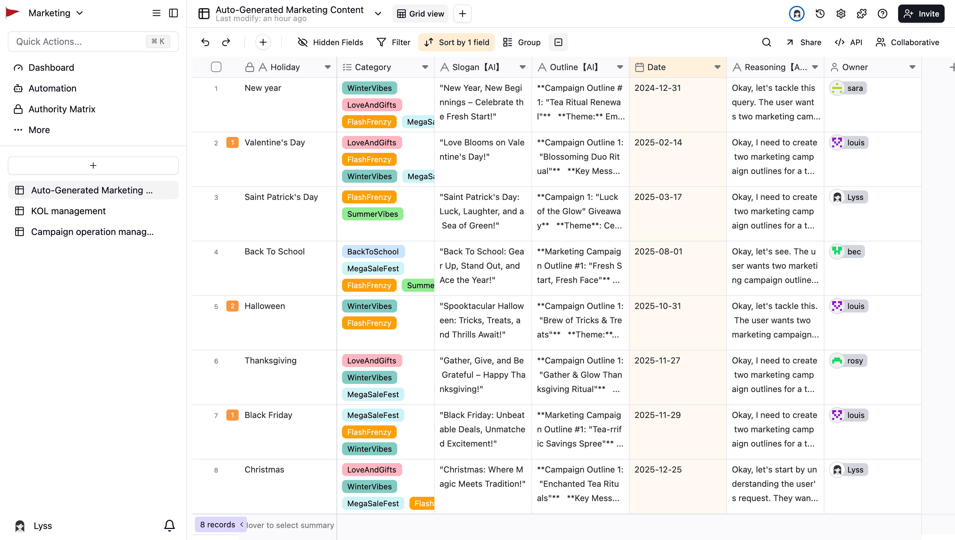Add a record with the toolbar plus icon
955x540 pixels.
click(x=263, y=42)
